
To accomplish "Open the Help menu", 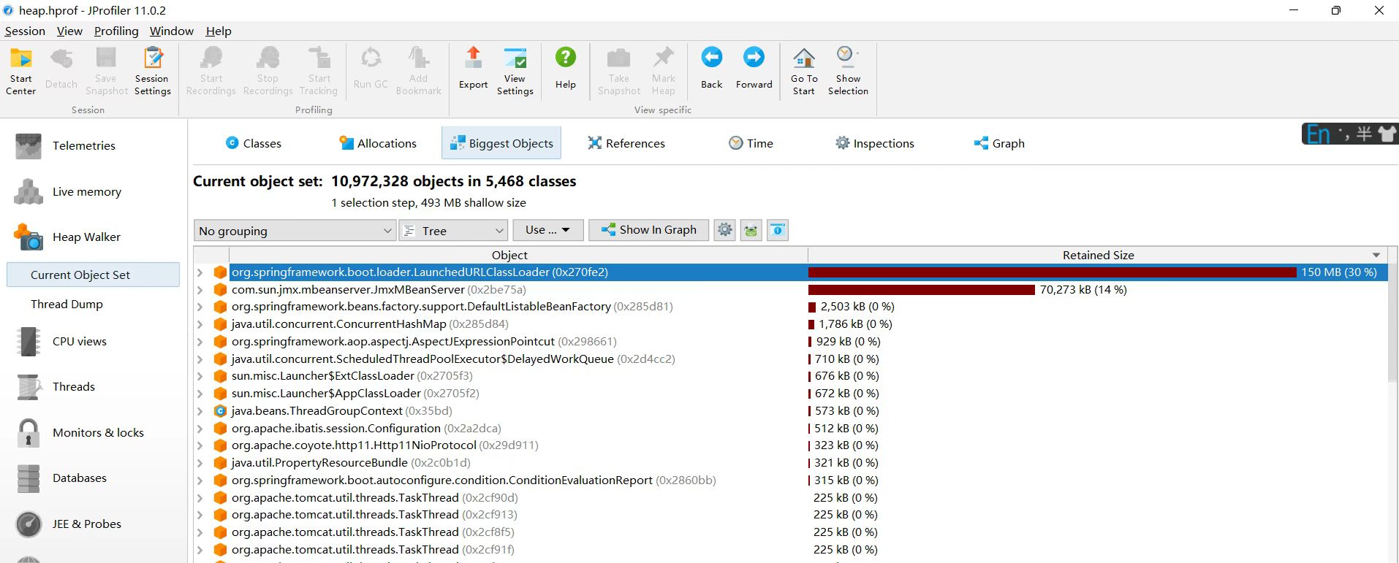I will click(219, 31).
